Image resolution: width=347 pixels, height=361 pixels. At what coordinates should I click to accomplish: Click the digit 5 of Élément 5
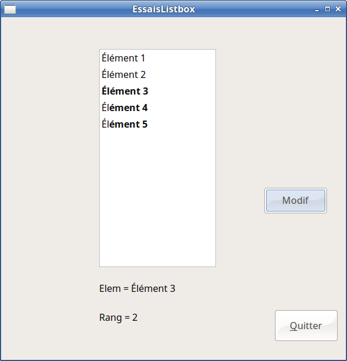point(145,125)
